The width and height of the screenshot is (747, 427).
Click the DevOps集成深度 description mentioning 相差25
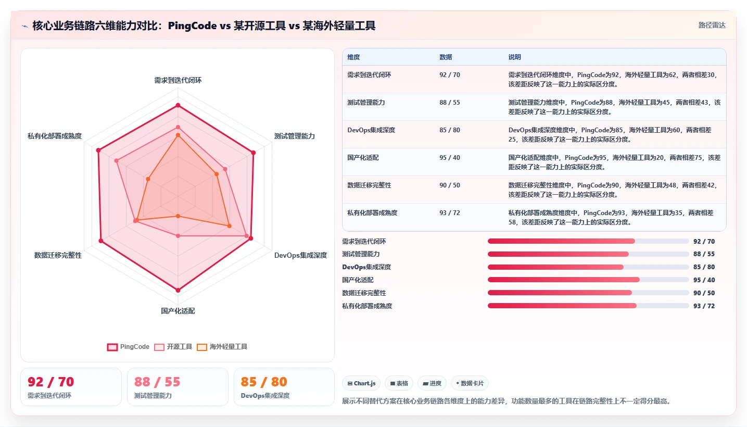coord(610,134)
